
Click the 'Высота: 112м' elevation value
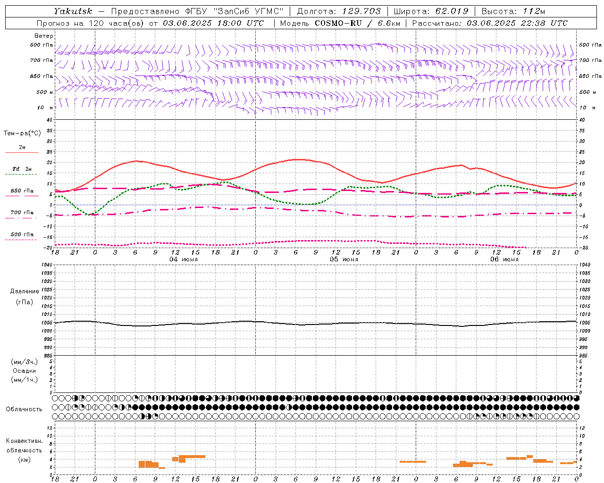513,11
